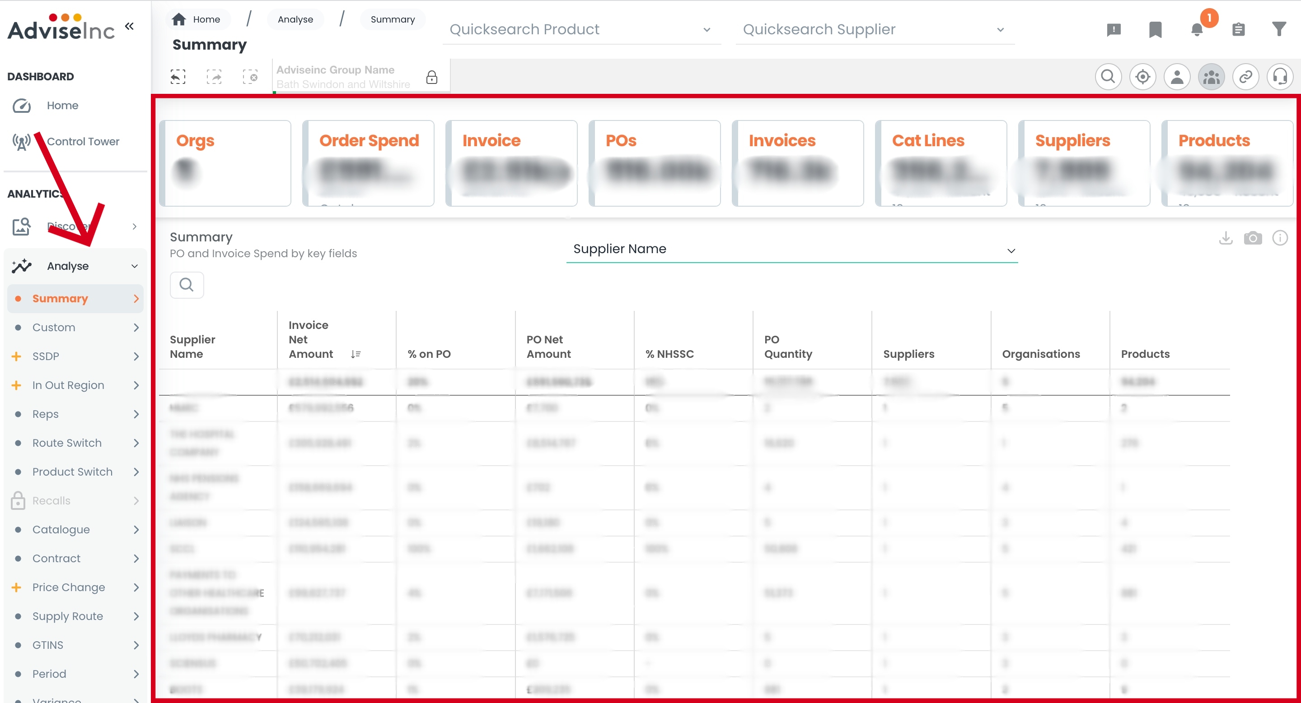Viewport: 1301px width, 703px height.
Task: Toggle lock on Adviseinc Group Name
Action: pyautogui.click(x=431, y=77)
